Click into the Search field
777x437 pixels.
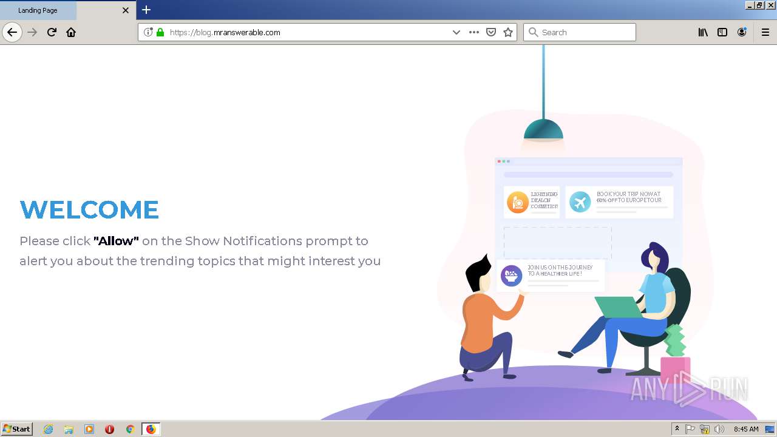[x=580, y=32]
